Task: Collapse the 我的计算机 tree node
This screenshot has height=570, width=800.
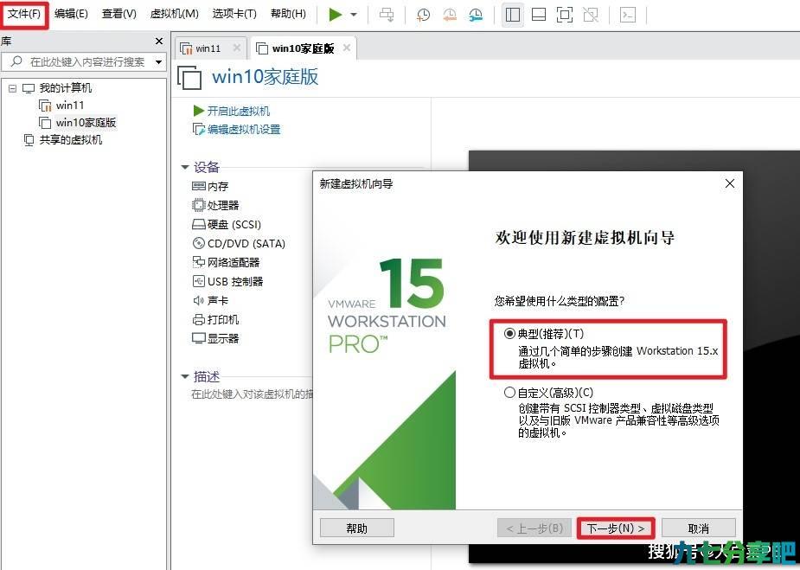Action: point(12,88)
